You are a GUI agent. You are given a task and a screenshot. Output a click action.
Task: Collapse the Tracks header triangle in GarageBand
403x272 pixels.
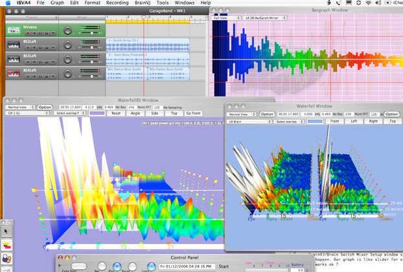point(56,17)
